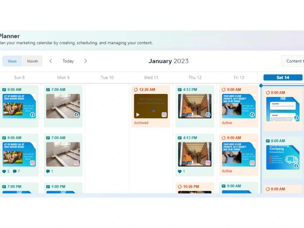Click post type icon beside Thursday first 4:13 PM
Screen dimensions: 304x228
tap(180, 90)
